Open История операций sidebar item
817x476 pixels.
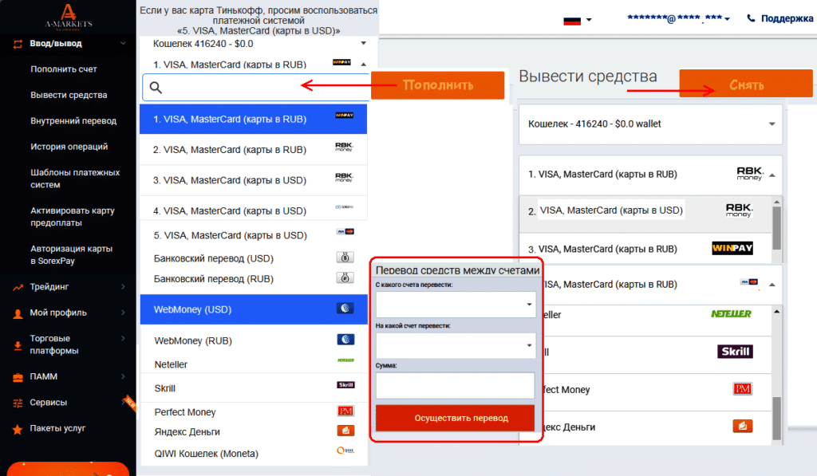point(69,147)
